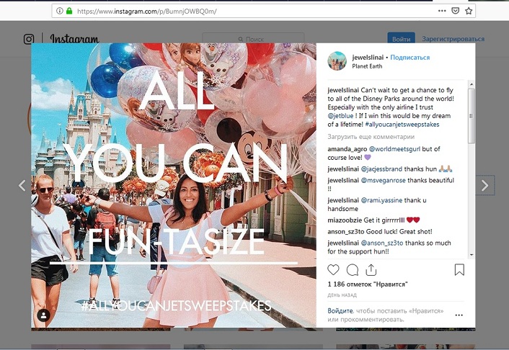
Task: Open the jewelslinai username in post header
Action: [368, 58]
